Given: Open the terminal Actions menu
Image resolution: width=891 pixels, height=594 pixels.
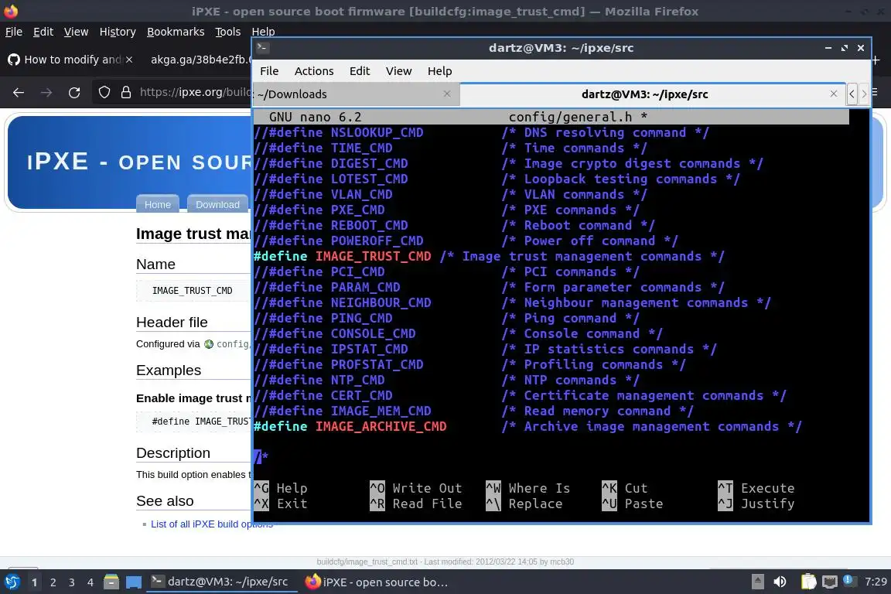Looking at the screenshot, I should point(314,71).
